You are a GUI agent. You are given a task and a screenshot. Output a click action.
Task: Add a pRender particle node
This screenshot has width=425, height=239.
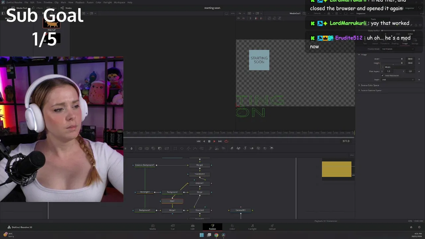pyautogui.click(x=223, y=148)
